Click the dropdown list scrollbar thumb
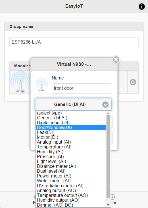The width and height of the screenshot is (148, 208). point(108,157)
